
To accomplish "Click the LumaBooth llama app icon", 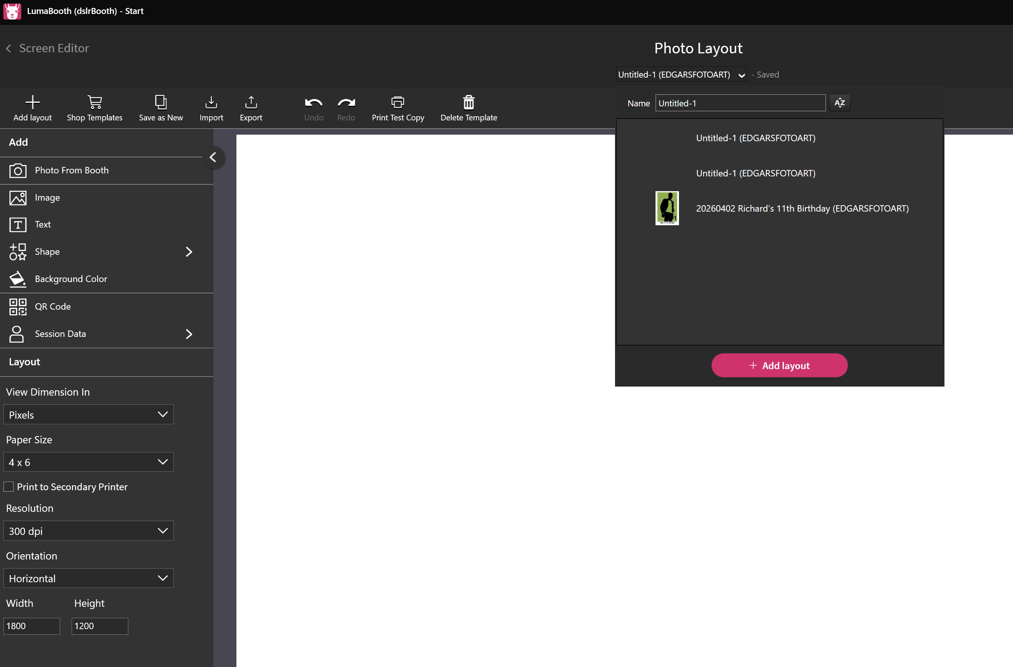I will (12, 11).
